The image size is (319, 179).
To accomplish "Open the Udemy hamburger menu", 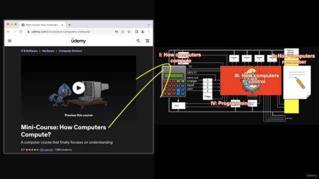I will [x=9, y=41].
